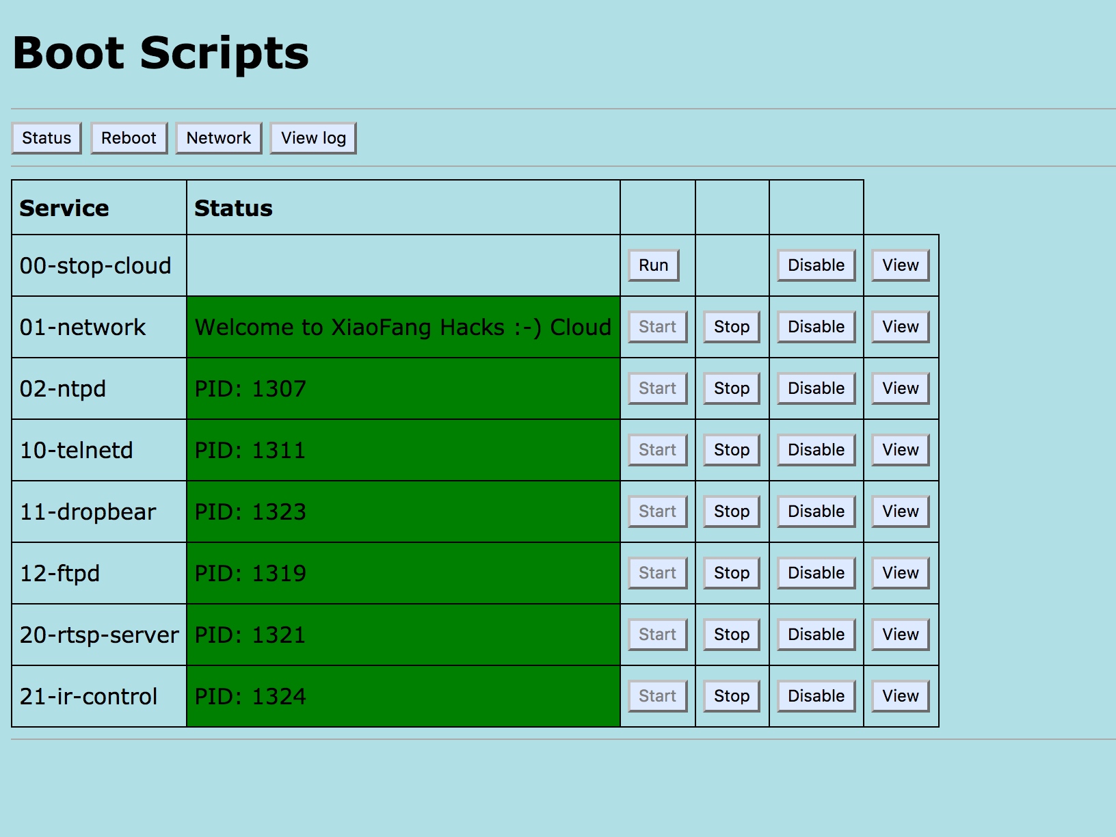Click the greyed-out Start button for 12-ftpd
The image size is (1116, 837).
click(658, 573)
